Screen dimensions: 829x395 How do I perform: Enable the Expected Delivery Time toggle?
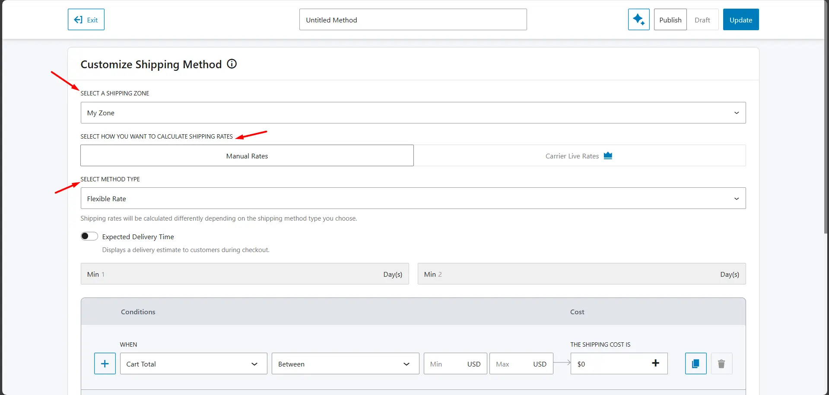click(x=89, y=236)
